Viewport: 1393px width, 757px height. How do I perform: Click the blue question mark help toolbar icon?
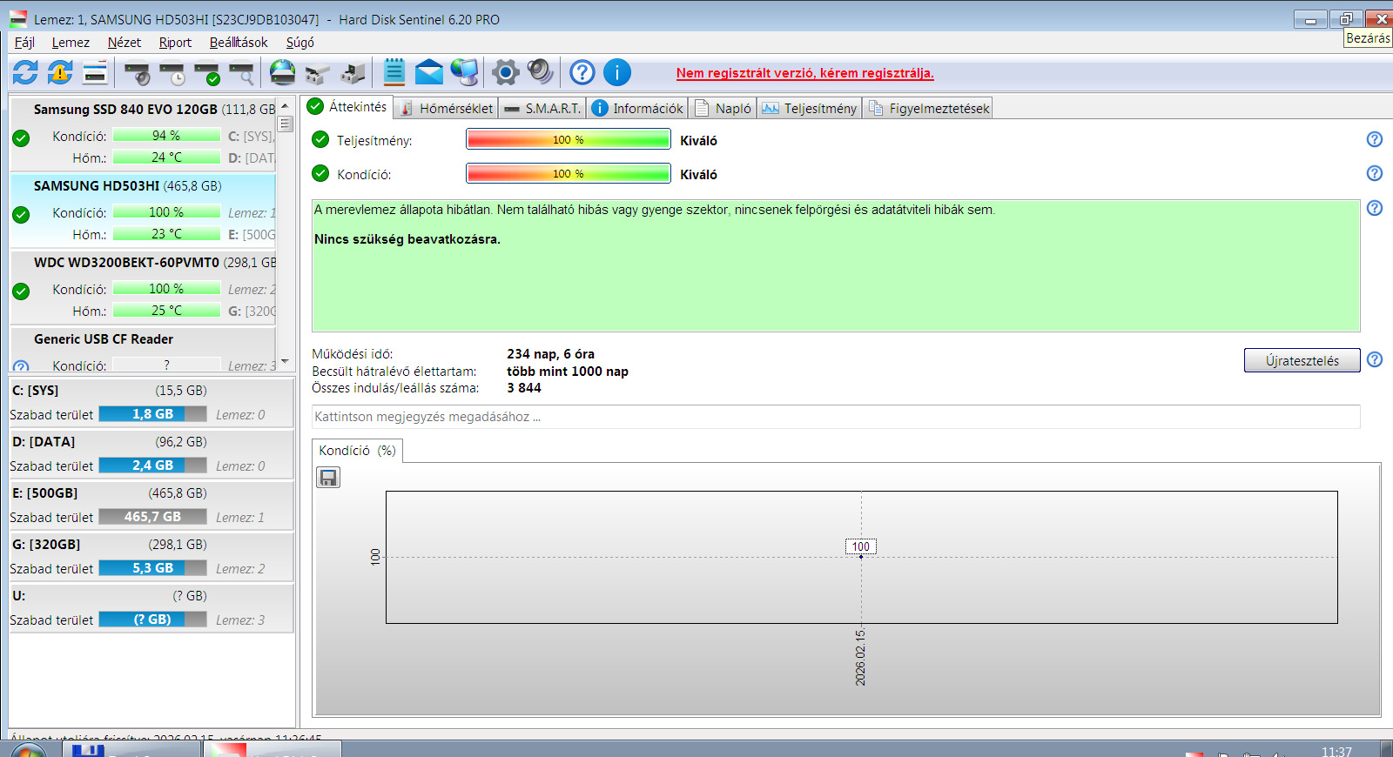point(582,72)
